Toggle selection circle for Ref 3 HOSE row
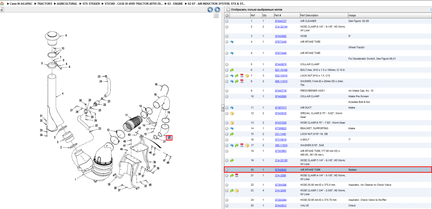This screenshot has height=209, width=432. pyautogui.click(x=227, y=36)
